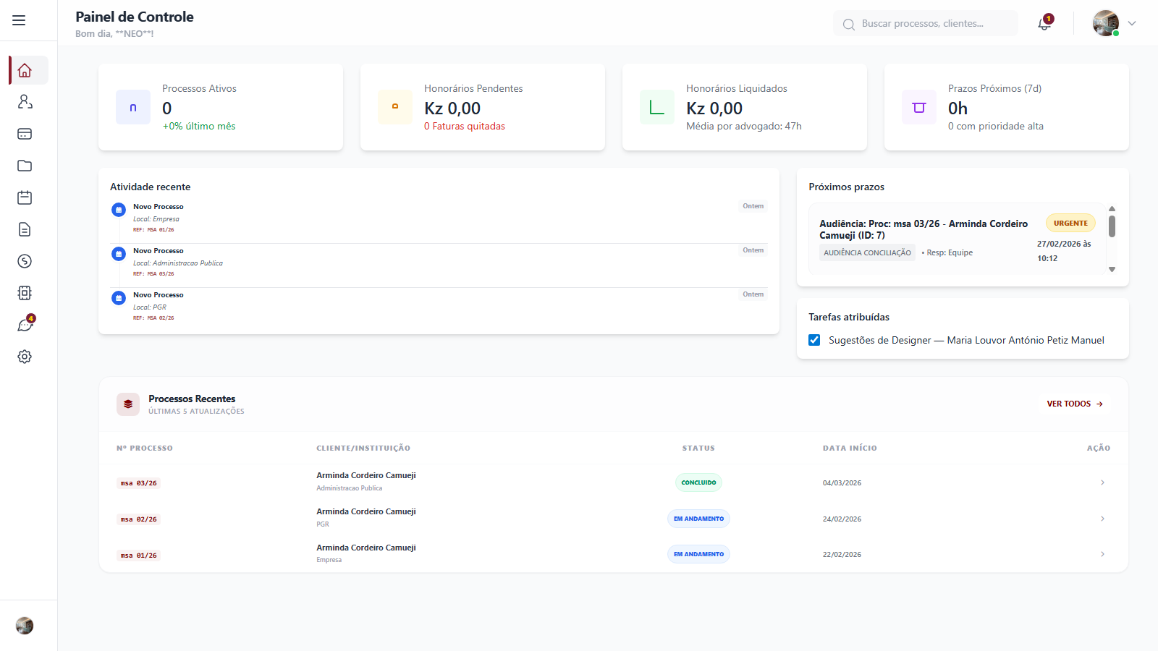Viewport: 1158px width, 651px height.
Task: Click the VER TODOS link
Action: [x=1074, y=404]
